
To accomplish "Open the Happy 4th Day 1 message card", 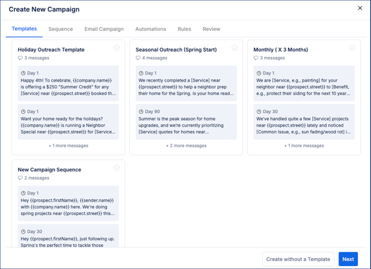I will click(x=69, y=83).
